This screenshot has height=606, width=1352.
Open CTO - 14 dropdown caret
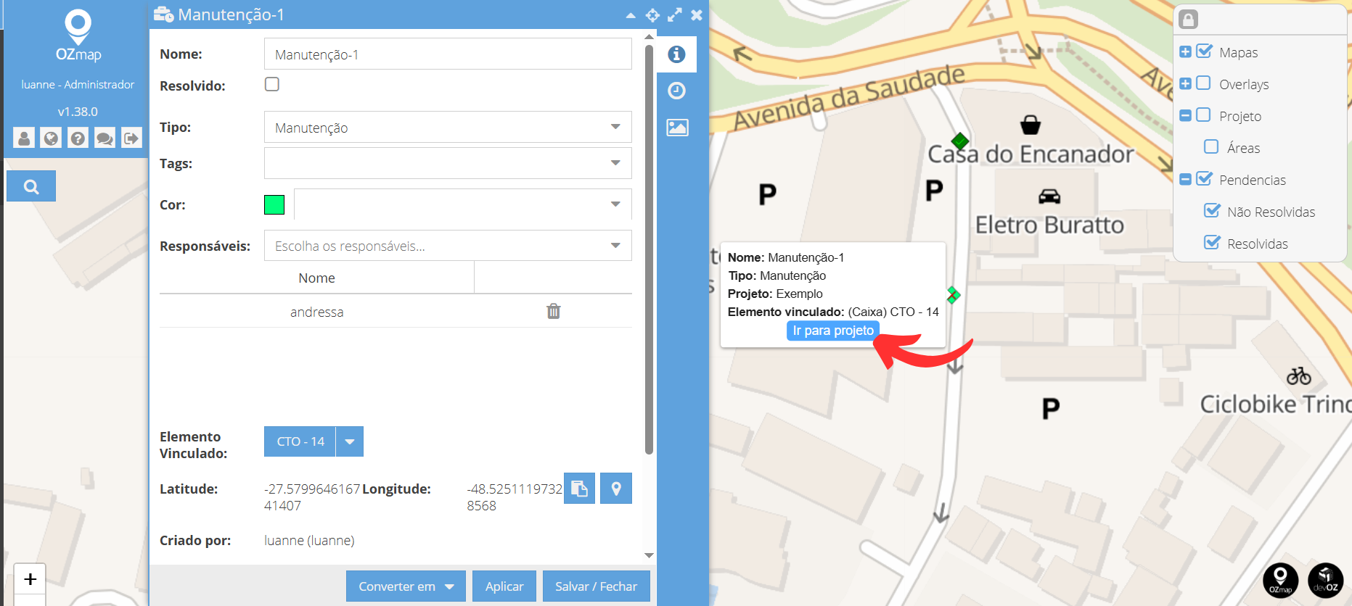pos(350,441)
